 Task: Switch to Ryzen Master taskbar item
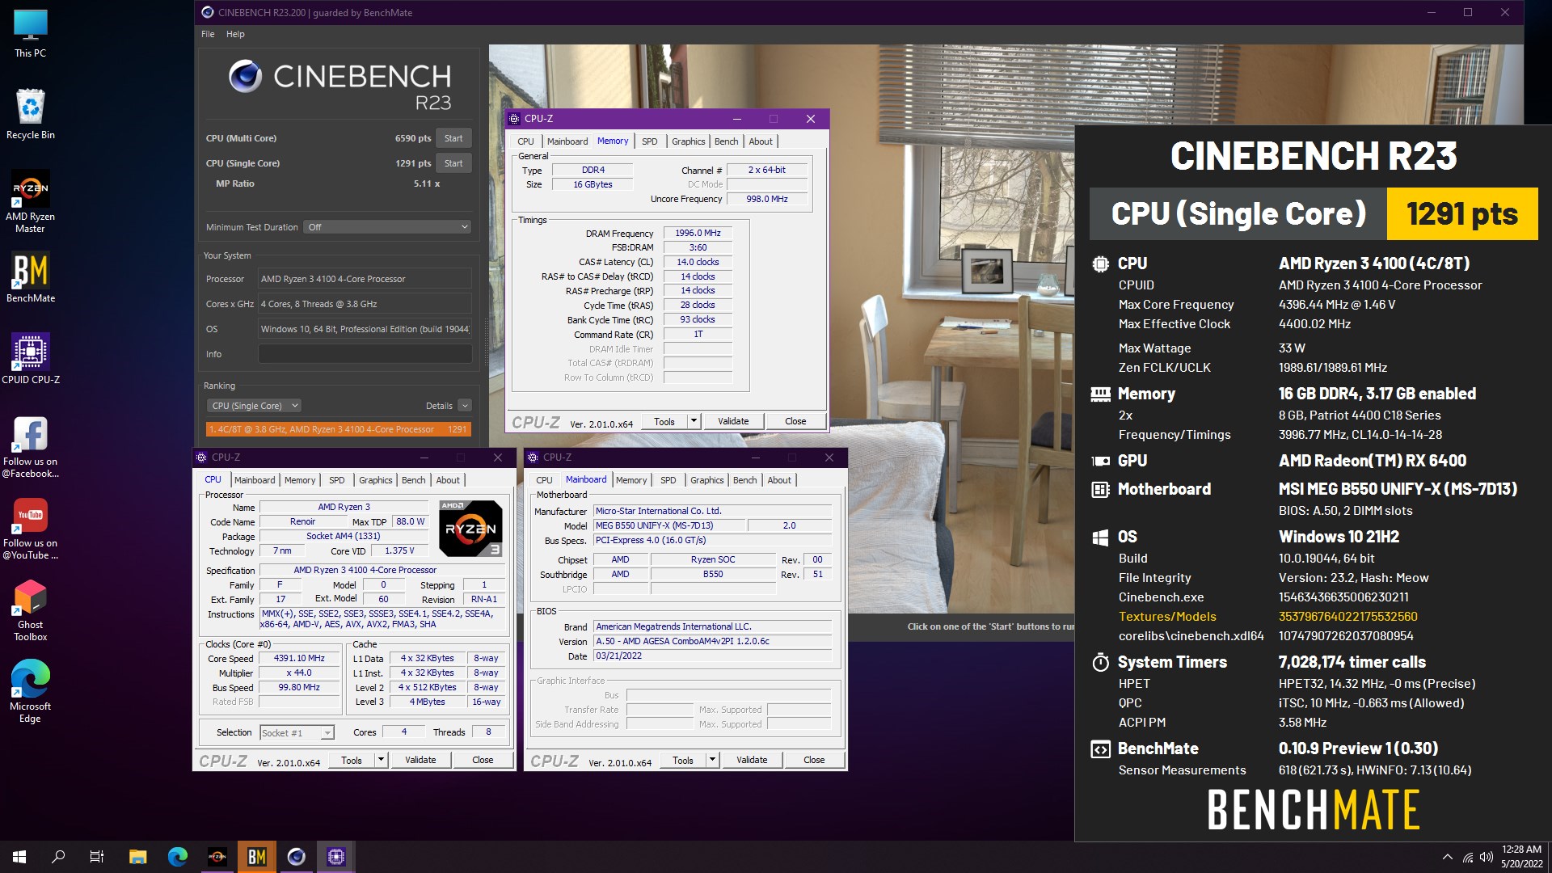217,857
